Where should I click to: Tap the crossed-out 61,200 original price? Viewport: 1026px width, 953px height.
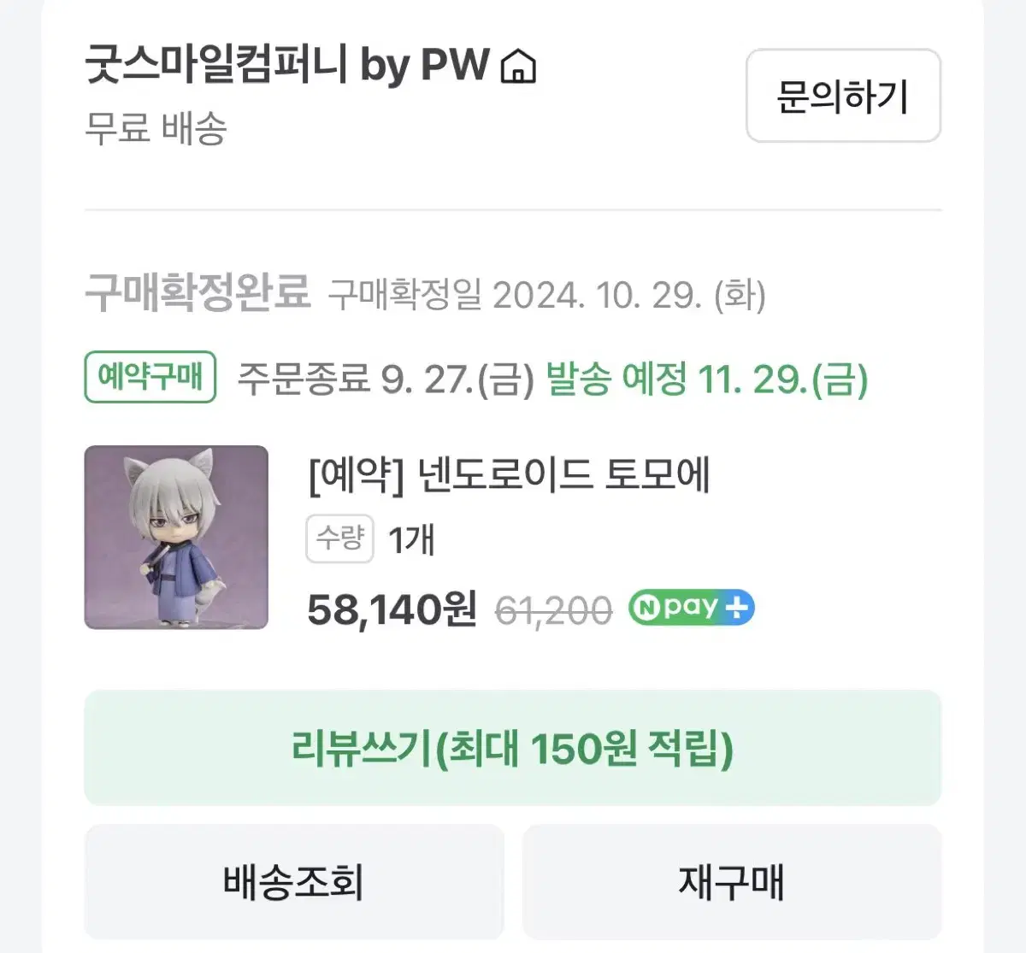553,611
